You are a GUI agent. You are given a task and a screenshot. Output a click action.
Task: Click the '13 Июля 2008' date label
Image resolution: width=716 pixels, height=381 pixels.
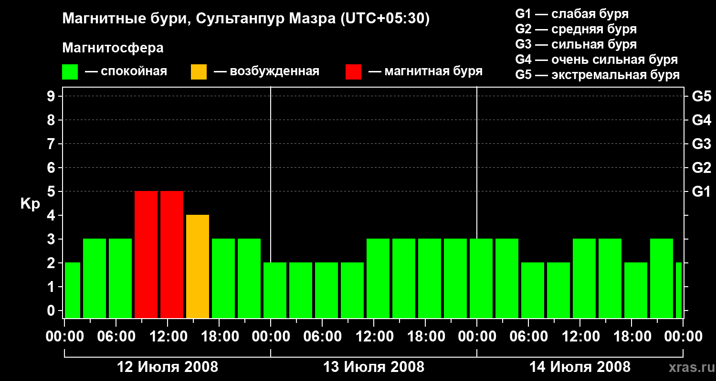tap(374, 367)
